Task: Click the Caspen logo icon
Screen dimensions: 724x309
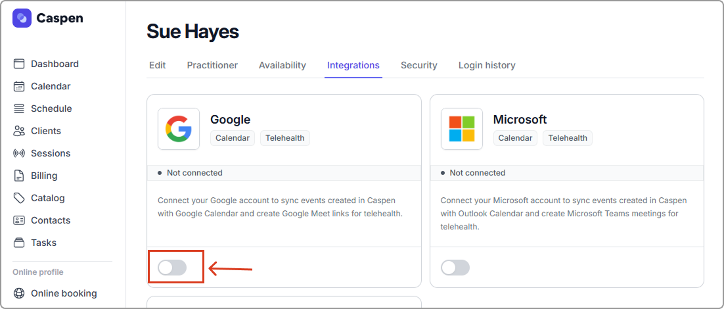Action: click(22, 18)
